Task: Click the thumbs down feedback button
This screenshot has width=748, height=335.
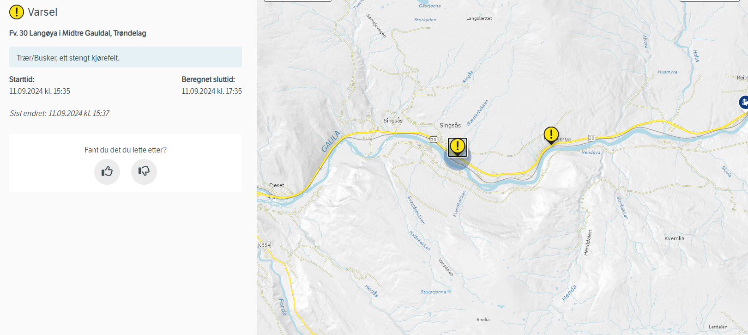Action: tap(144, 172)
